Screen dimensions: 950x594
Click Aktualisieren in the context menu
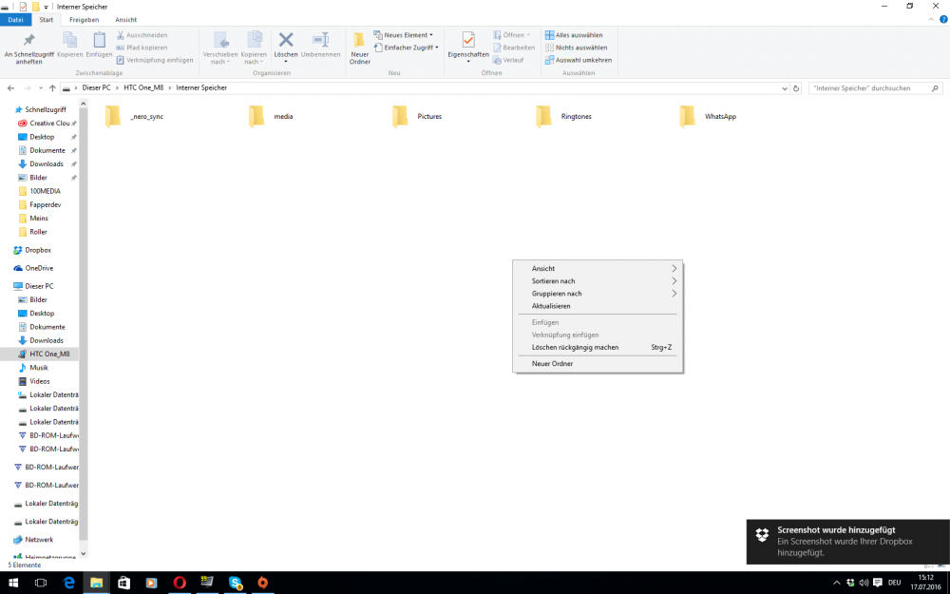coord(553,306)
